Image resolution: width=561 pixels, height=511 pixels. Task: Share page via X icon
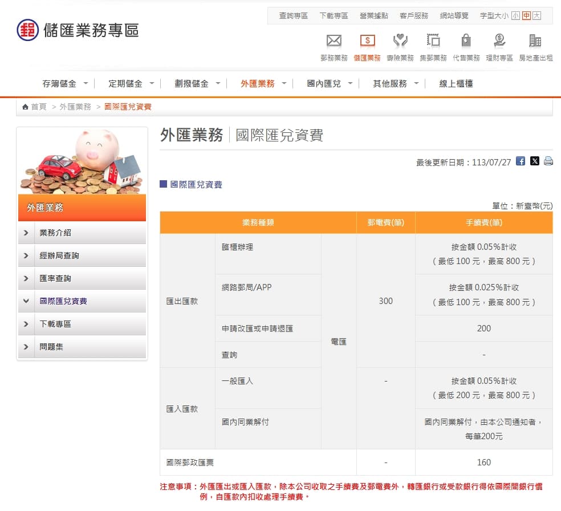[x=535, y=161]
